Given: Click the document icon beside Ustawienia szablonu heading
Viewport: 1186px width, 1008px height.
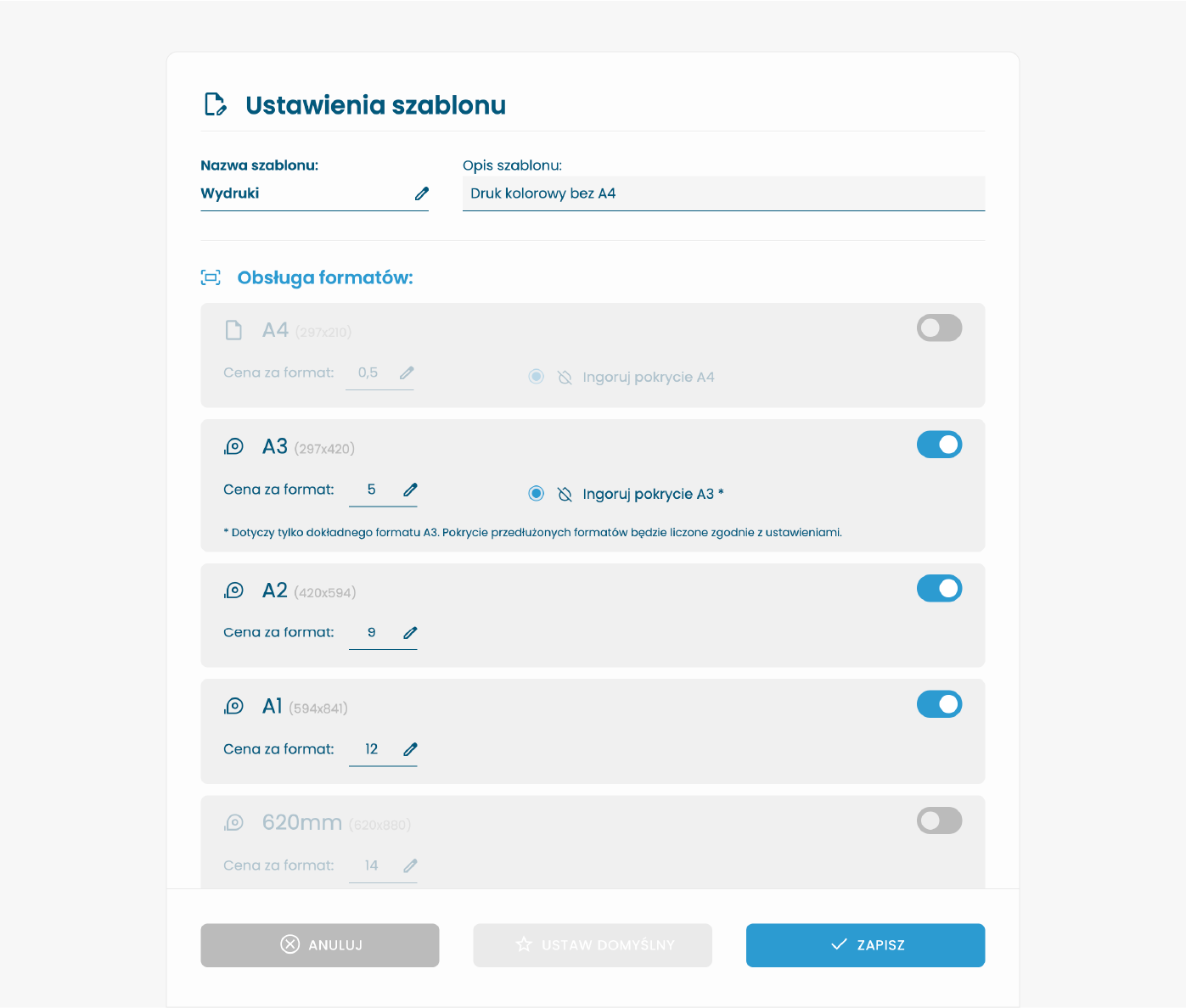Looking at the screenshot, I should click(215, 104).
